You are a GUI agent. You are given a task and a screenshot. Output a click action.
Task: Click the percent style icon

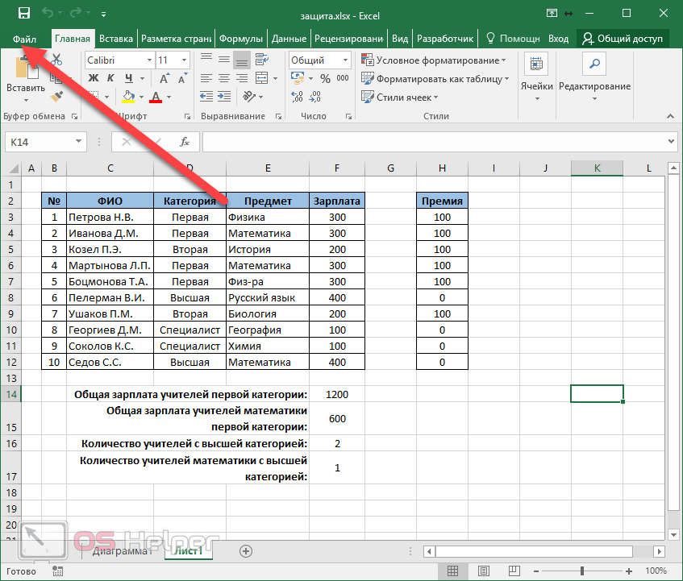pos(326,78)
